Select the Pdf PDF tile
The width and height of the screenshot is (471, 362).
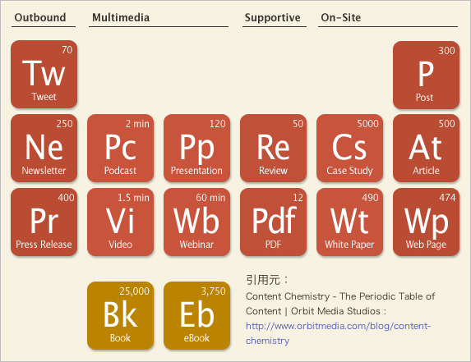274,222
